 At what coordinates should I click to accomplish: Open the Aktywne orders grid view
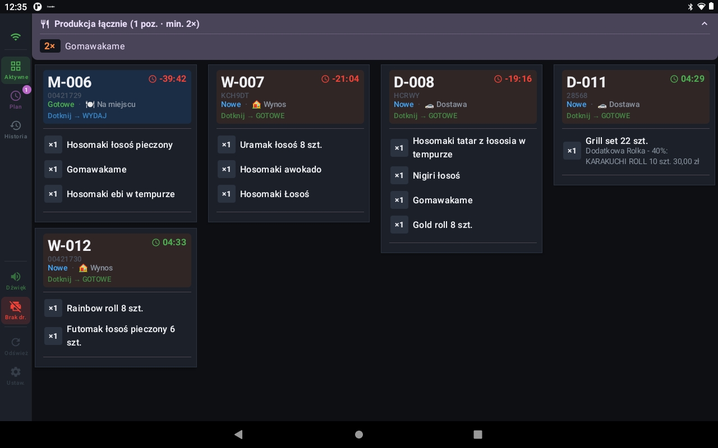(x=16, y=70)
